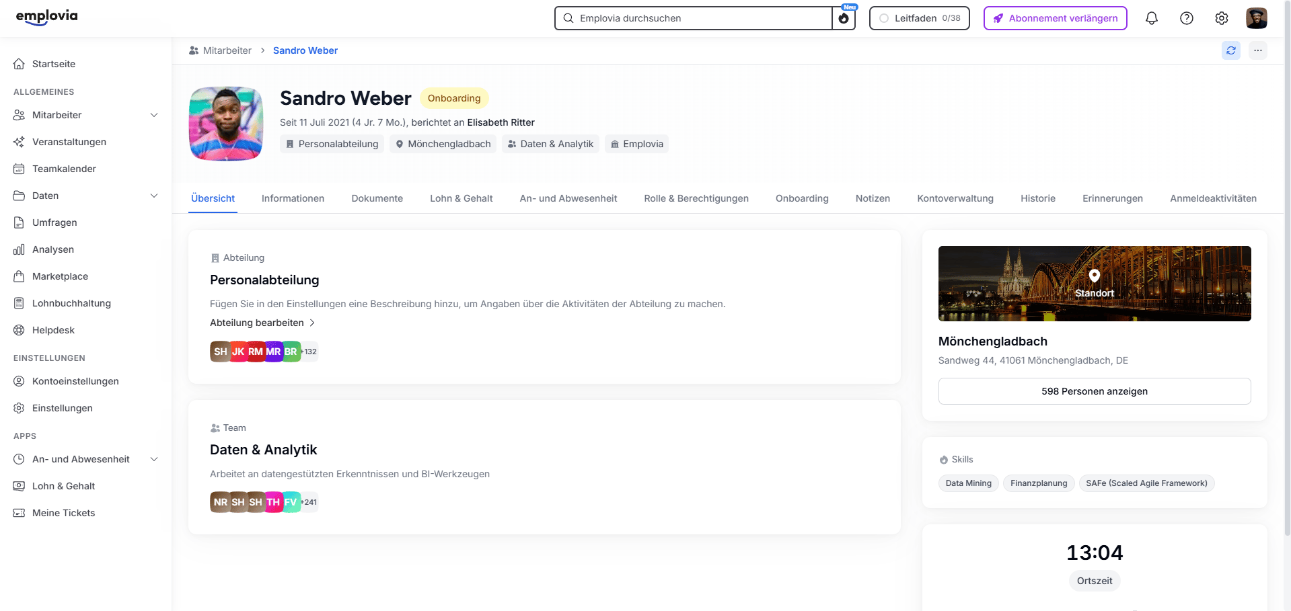This screenshot has width=1291, height=611.
Task: Click the RM member avatar
Action: tap(256, 352)
